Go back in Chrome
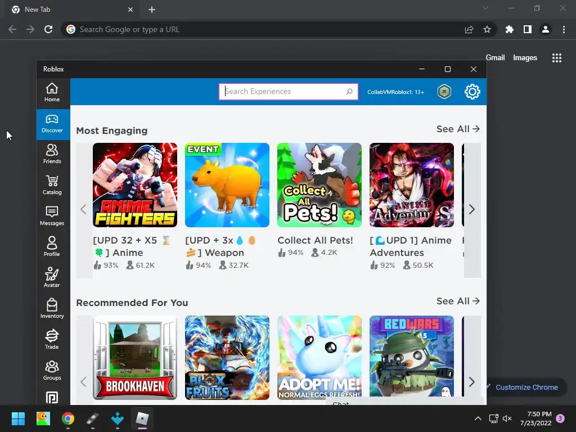 click(x=12, y=29)
